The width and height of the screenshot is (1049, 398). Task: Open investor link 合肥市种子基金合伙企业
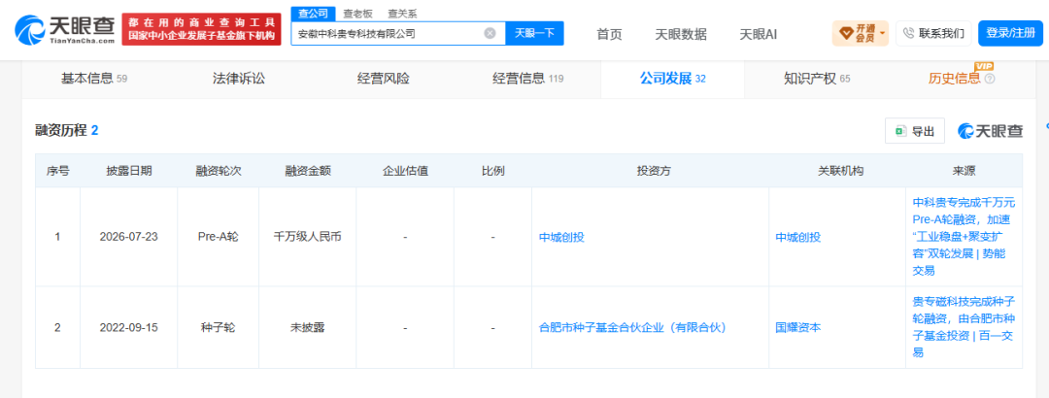click(632, 327)
